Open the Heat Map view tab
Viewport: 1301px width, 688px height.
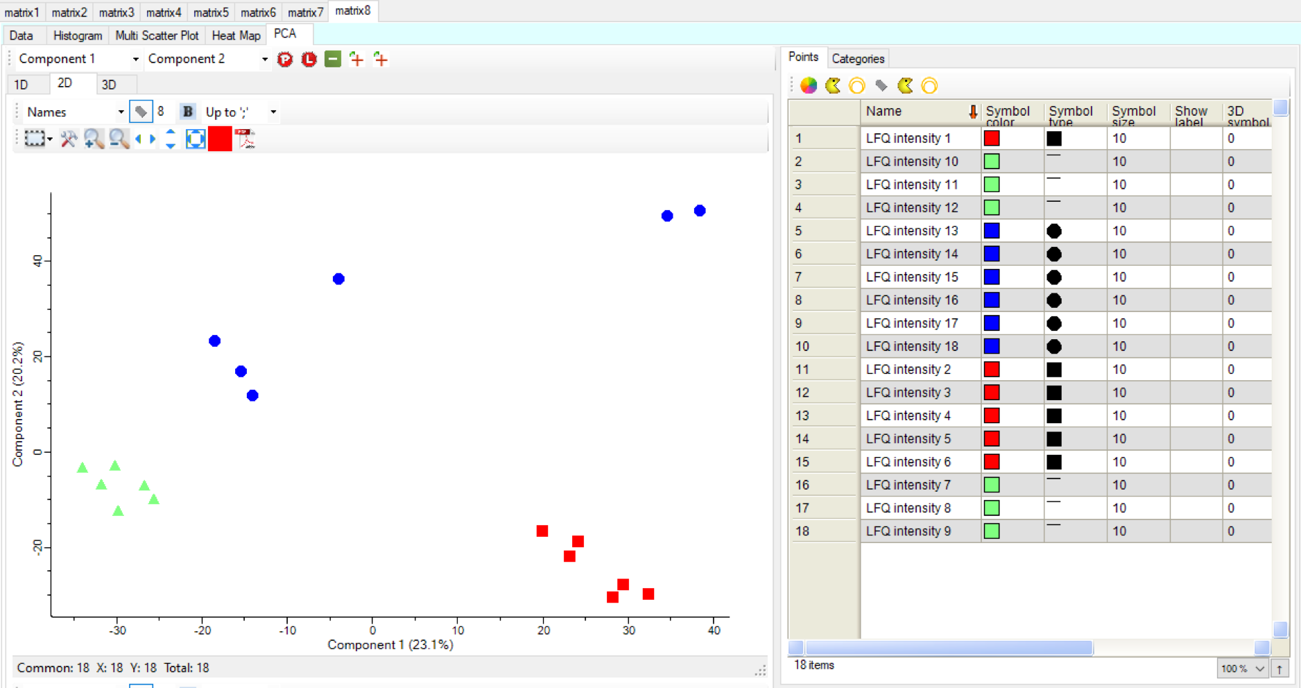(236, 35)
